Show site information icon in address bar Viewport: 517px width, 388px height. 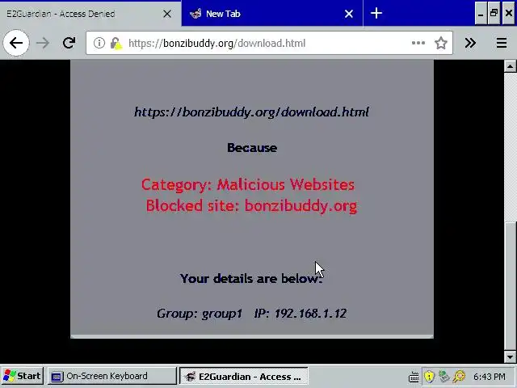click(x=99, y=43)
